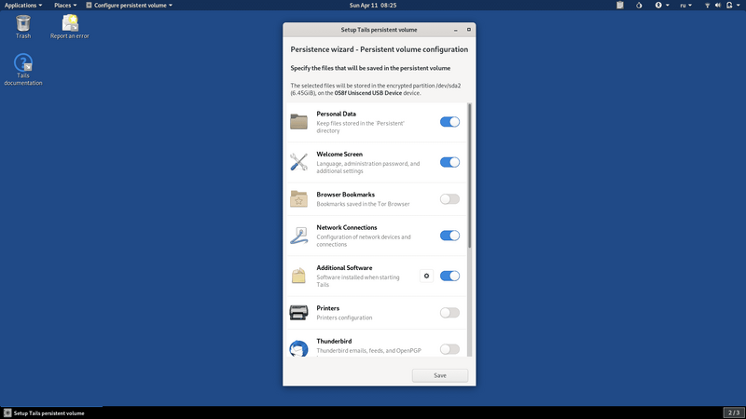
Task: Expand the accessibility menu arrow
Action: (668, 6)
